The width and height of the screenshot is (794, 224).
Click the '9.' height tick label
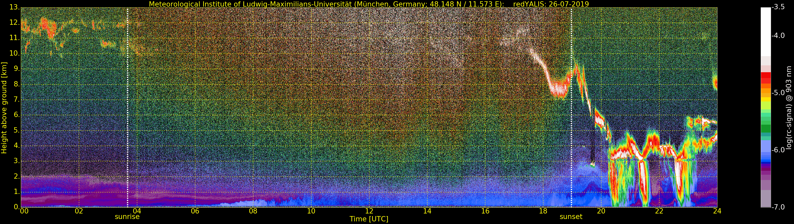(x=17, y=69)
